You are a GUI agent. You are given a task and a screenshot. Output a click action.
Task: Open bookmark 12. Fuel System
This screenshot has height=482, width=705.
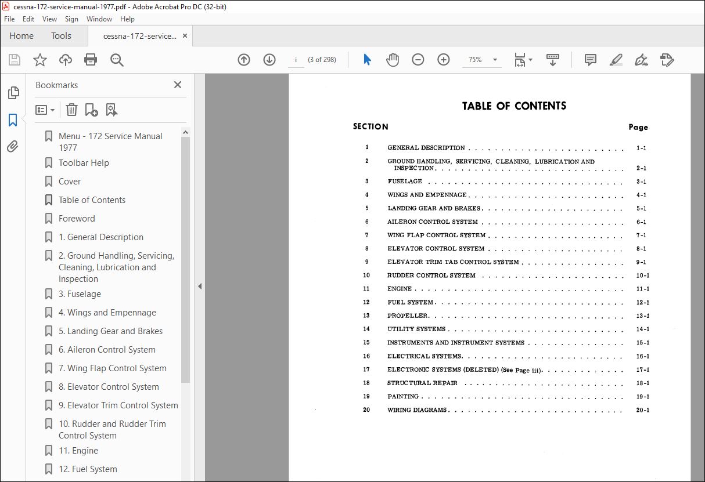coord(88,469)
